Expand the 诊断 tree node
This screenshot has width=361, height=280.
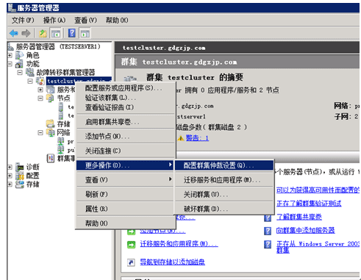point(10,167)
